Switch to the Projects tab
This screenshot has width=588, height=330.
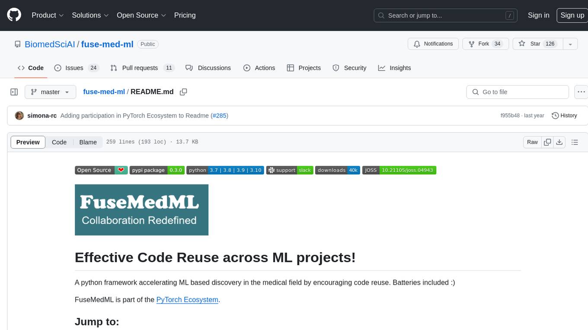point(304,68)
